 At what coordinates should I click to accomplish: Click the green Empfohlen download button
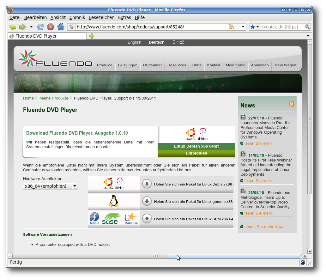click(x=196, y=153)
